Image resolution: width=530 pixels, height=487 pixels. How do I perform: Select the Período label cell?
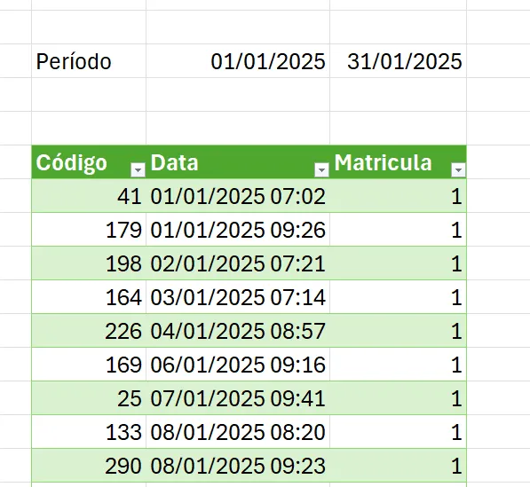(89, 61)
